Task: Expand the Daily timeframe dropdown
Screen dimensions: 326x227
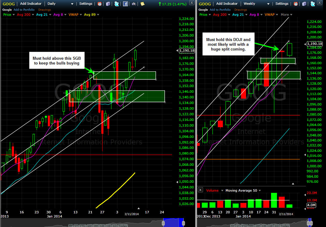Action: [x=72, y=4]
